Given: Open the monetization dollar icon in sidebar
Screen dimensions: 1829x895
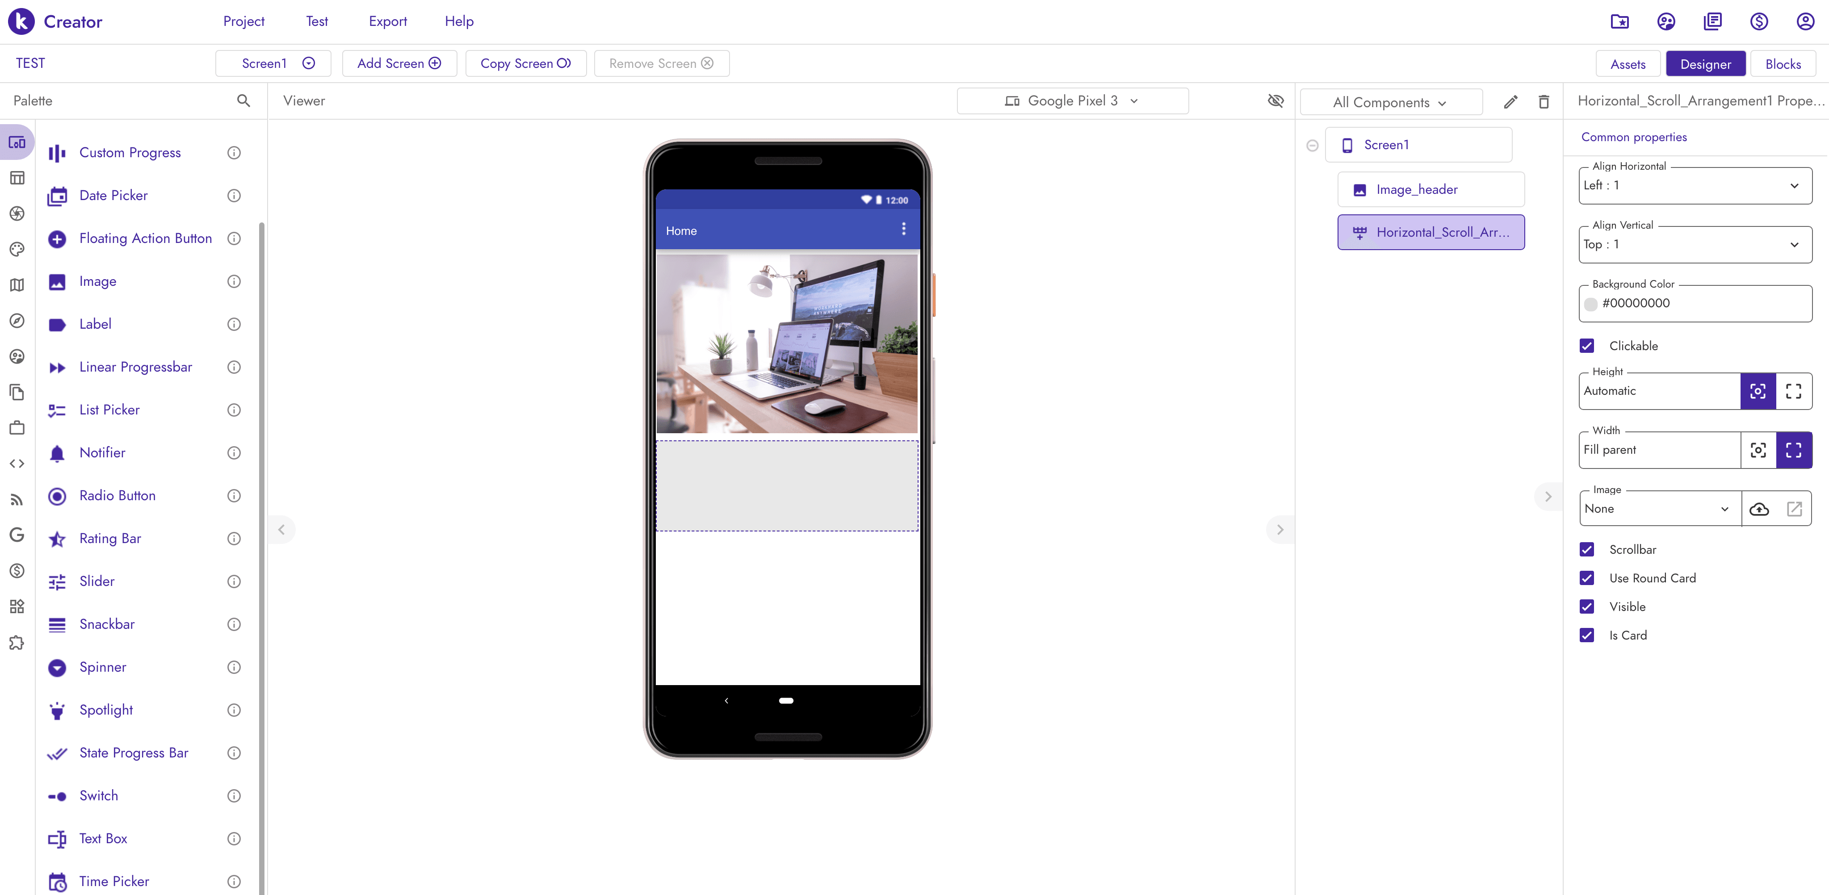Looking at the screenshot, I should coord(17,571).
